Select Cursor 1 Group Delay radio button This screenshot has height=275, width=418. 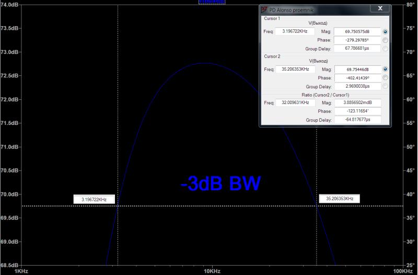click(385, 49)
